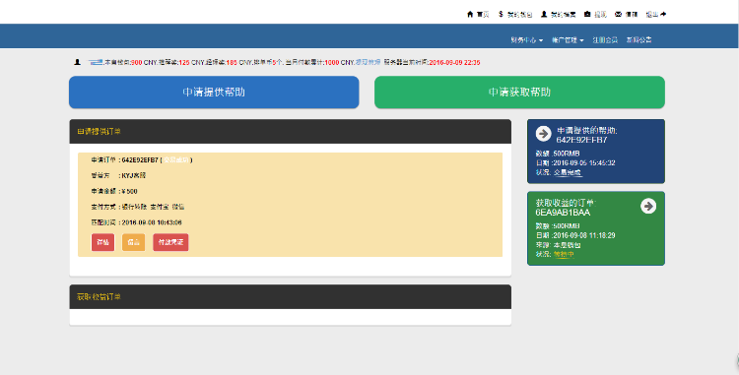Image resolution: width=739 pixels, height=375 pixels.
Task: Click the red 详情 button in order panel
Action: pyautogui.click(x=102, y=242)
